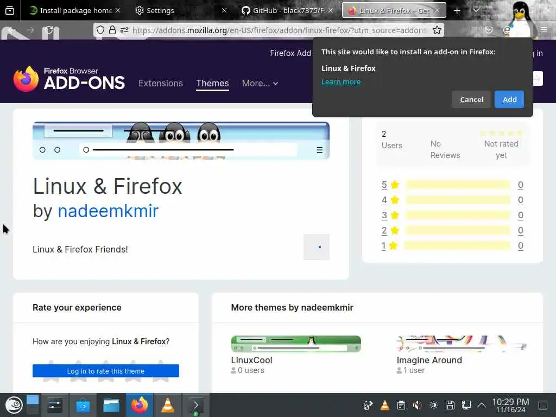Open VLC tray icon
The width and height of the screenshot is (556, 417).
click(x=385, y=405)
